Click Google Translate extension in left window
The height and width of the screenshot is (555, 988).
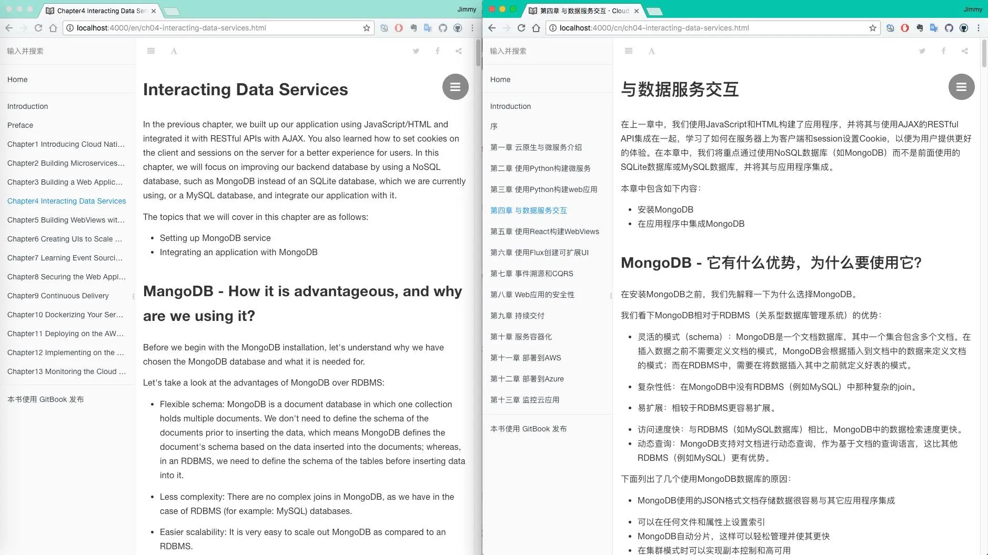click(x=428, y=28)
